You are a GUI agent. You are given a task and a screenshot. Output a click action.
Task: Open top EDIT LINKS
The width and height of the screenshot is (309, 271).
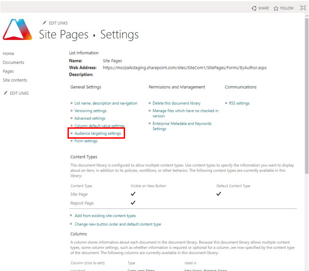pos(58,23)
